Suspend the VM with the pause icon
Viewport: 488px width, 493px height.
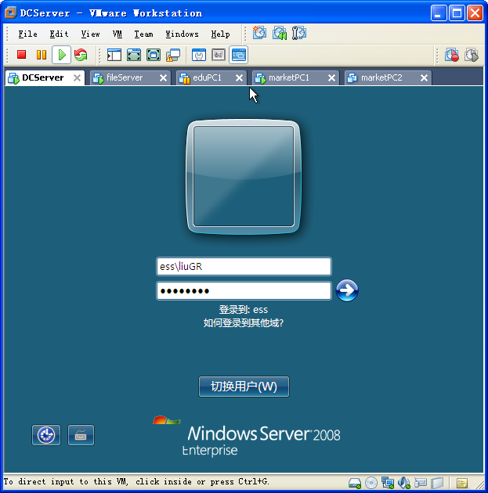coord(42,55)
